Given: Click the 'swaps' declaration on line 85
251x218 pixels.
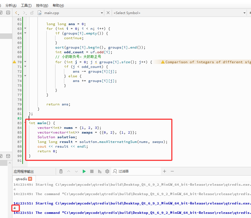Looking at the screenshot, I should 87,132.
